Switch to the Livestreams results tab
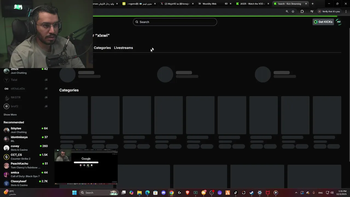 coord(123,48)
